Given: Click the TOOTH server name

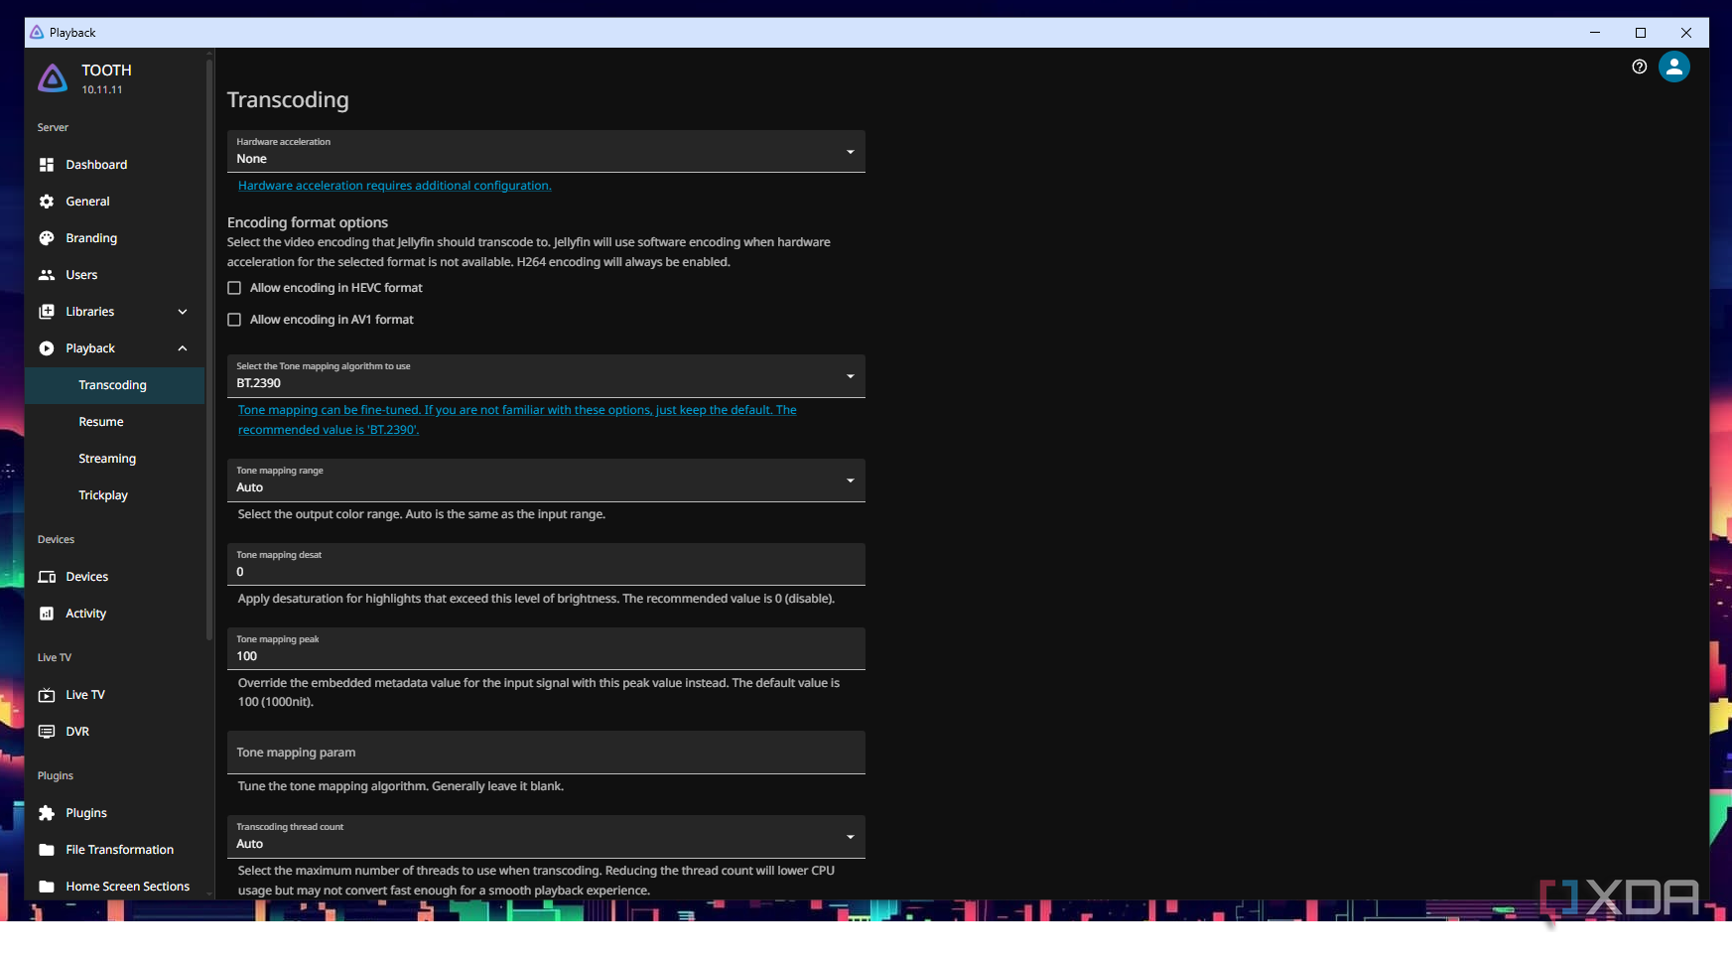Looking at the screenshot, I should tap(106, 70).
